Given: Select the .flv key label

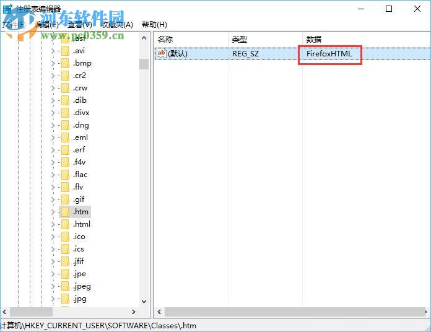Looking at the screenshot, I should coord(78,187).
